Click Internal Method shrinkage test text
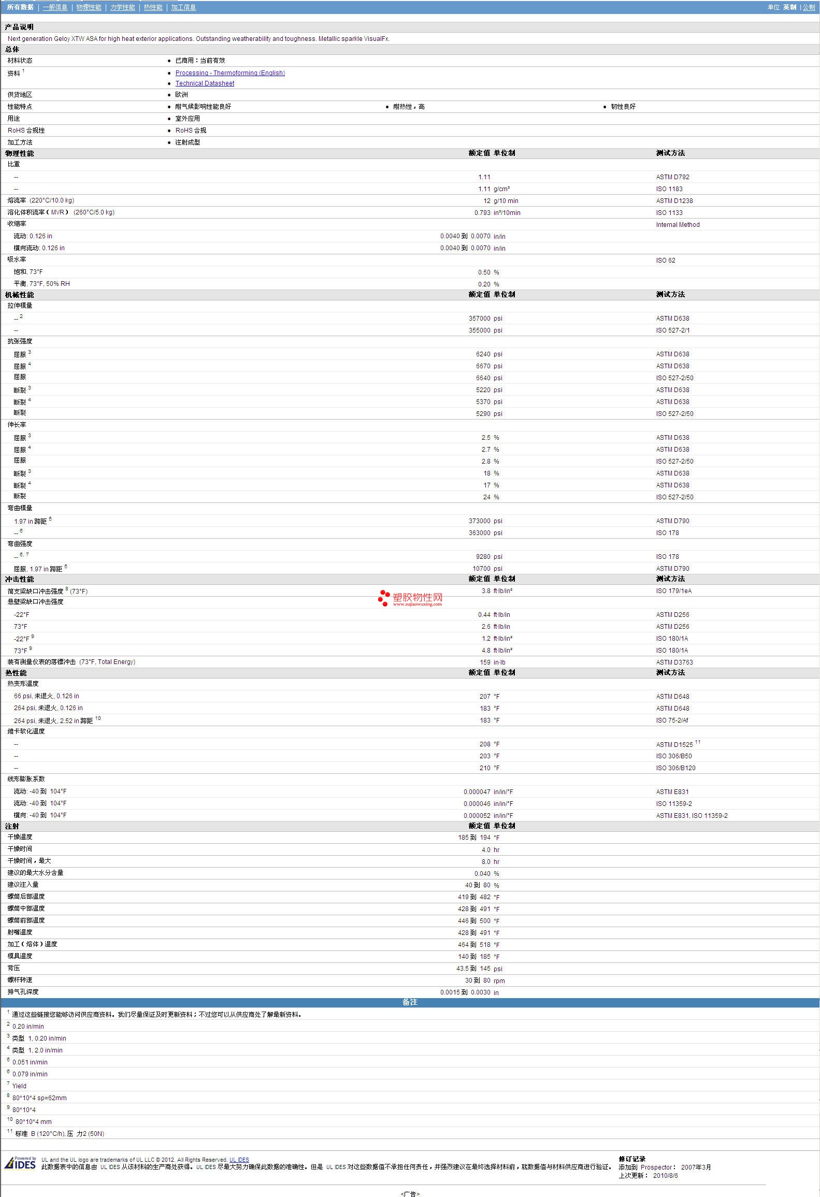 tap(678, 225)
